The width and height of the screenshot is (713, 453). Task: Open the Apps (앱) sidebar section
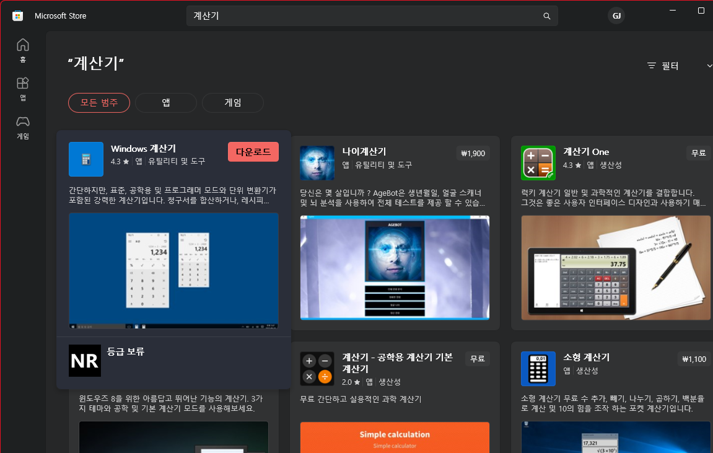click(23, 89)
